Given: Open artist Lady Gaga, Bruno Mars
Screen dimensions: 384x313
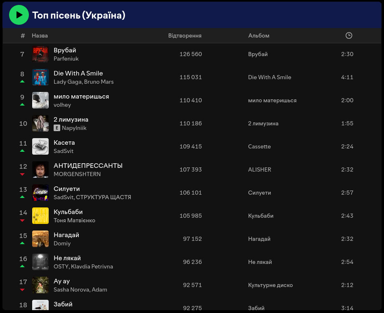Looking at the screenshot, I should pyautogui.click(x=83, y=82).
